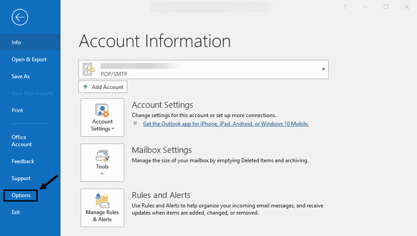Image resolution: width=417 pixels, height=236 pixels.
Task: Follow the Get the Outlook app link
Action: click(x=226, y=124)
